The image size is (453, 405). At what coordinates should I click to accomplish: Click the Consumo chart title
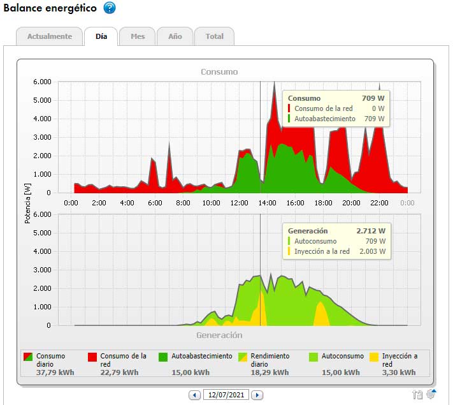pos(219,71)
